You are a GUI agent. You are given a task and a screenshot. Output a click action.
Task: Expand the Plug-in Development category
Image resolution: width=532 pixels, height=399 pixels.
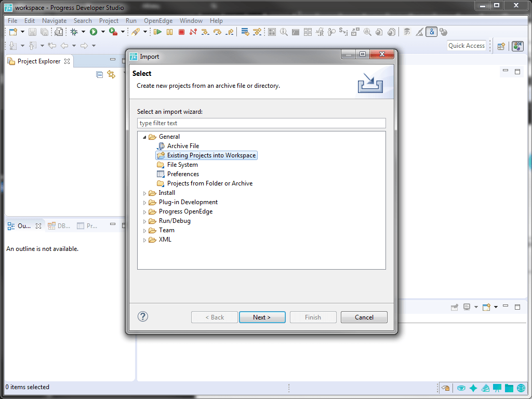pos(144,203)
